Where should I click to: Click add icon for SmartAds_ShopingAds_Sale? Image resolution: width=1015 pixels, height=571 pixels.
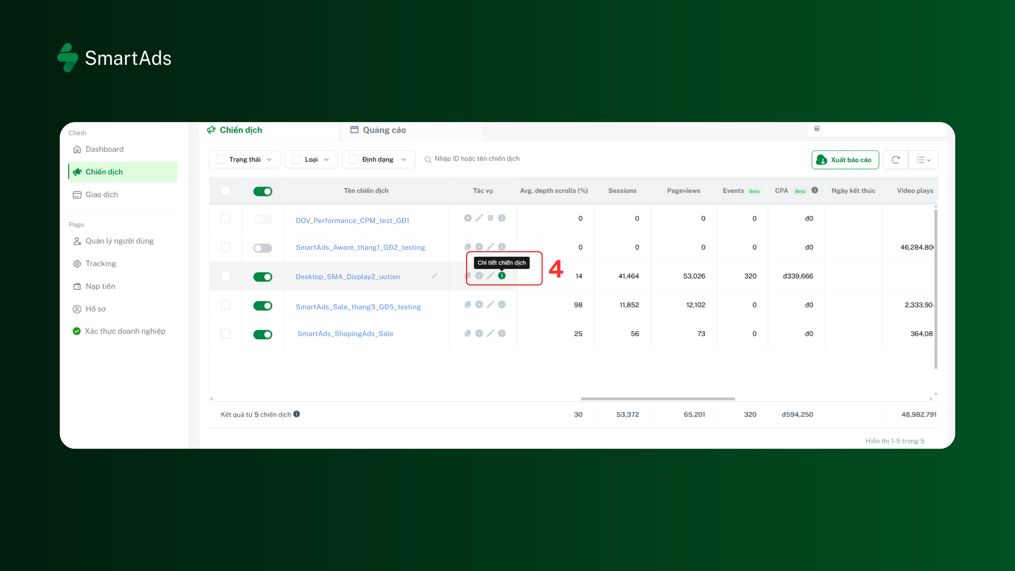pos(479,333)
